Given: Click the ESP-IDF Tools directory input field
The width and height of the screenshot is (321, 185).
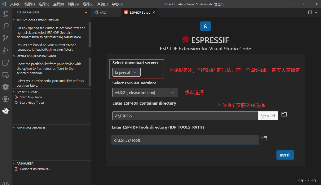Looking at the screenshot, I should (x=185, y=140).
